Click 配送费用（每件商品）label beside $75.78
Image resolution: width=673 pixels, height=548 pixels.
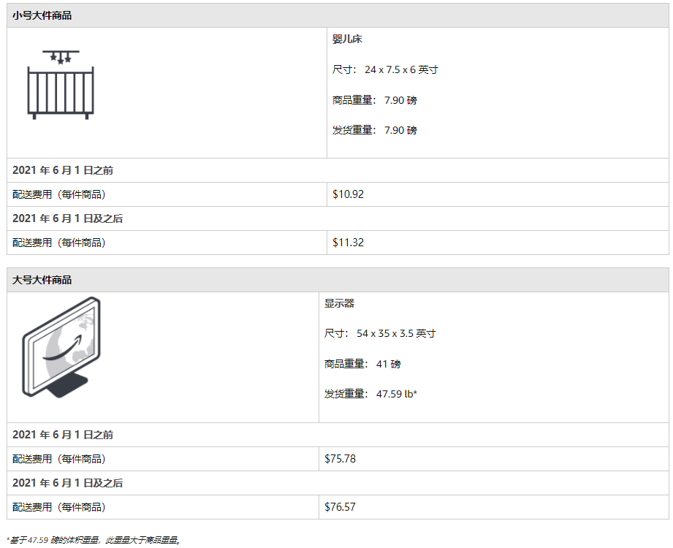(x=59, y=459)
